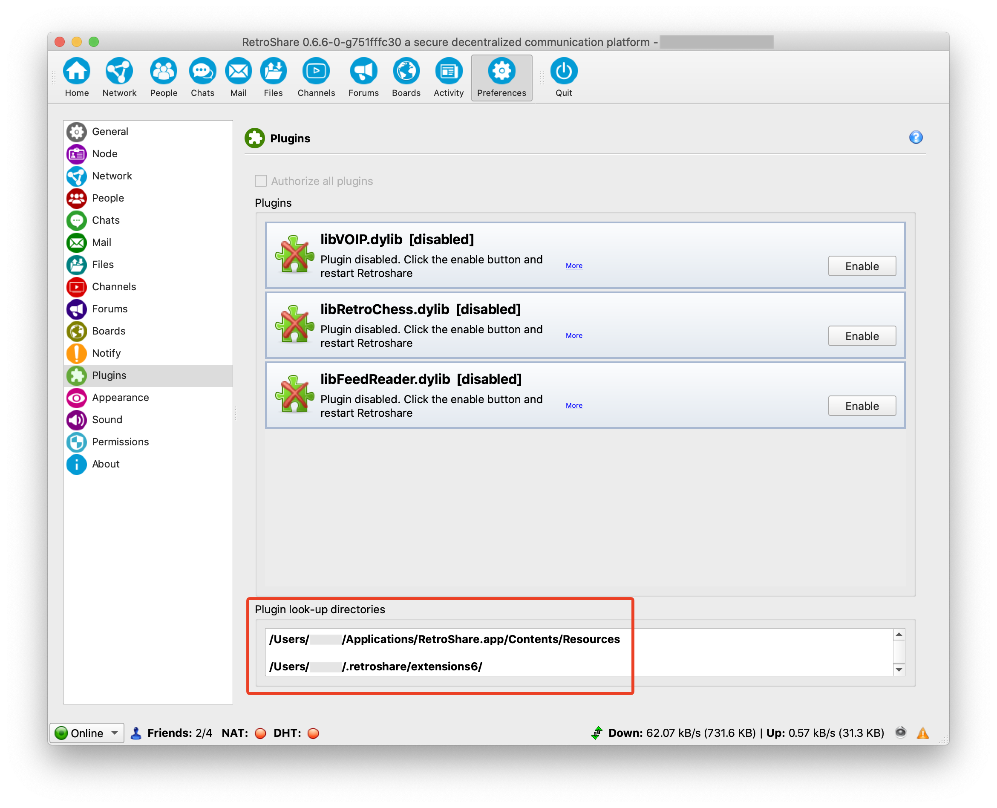
Task: Select Forums in preferences sidebar
Action: 148,309
